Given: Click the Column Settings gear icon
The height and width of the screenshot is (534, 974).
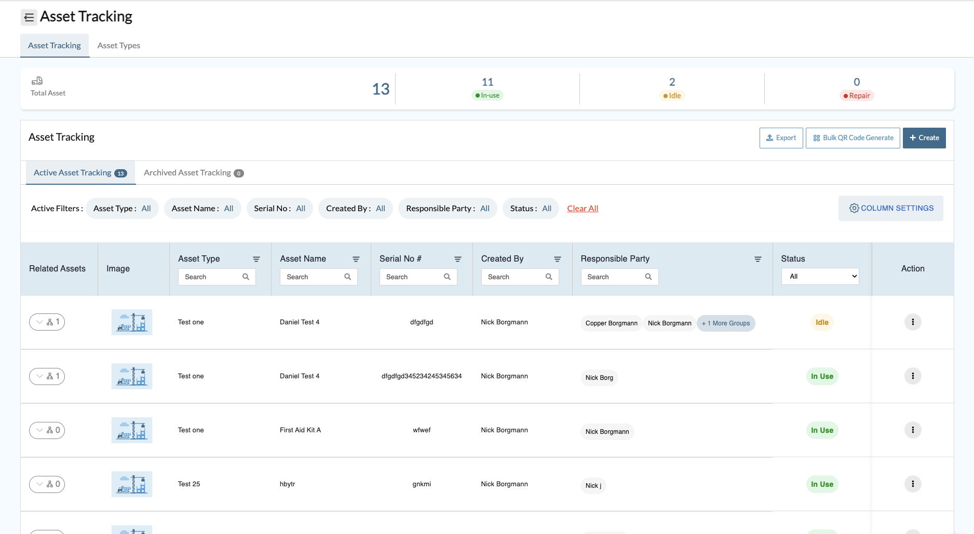Looking at the screenshot, I should [x=855, y=208].
